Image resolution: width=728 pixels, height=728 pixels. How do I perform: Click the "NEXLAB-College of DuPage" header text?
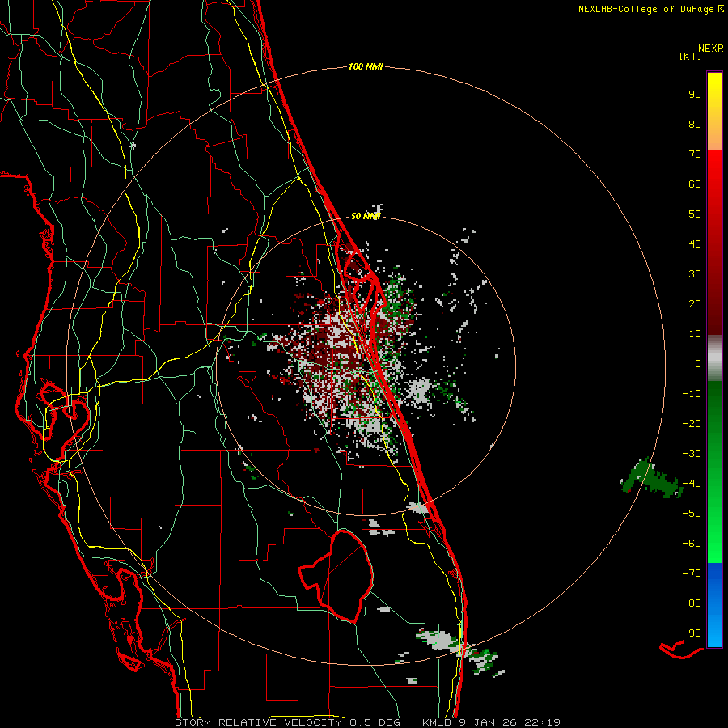point(645,9)
